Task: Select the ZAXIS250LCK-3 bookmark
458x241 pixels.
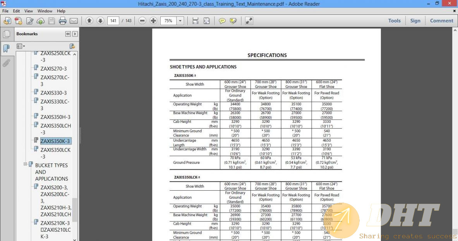Action: point(55,57)
